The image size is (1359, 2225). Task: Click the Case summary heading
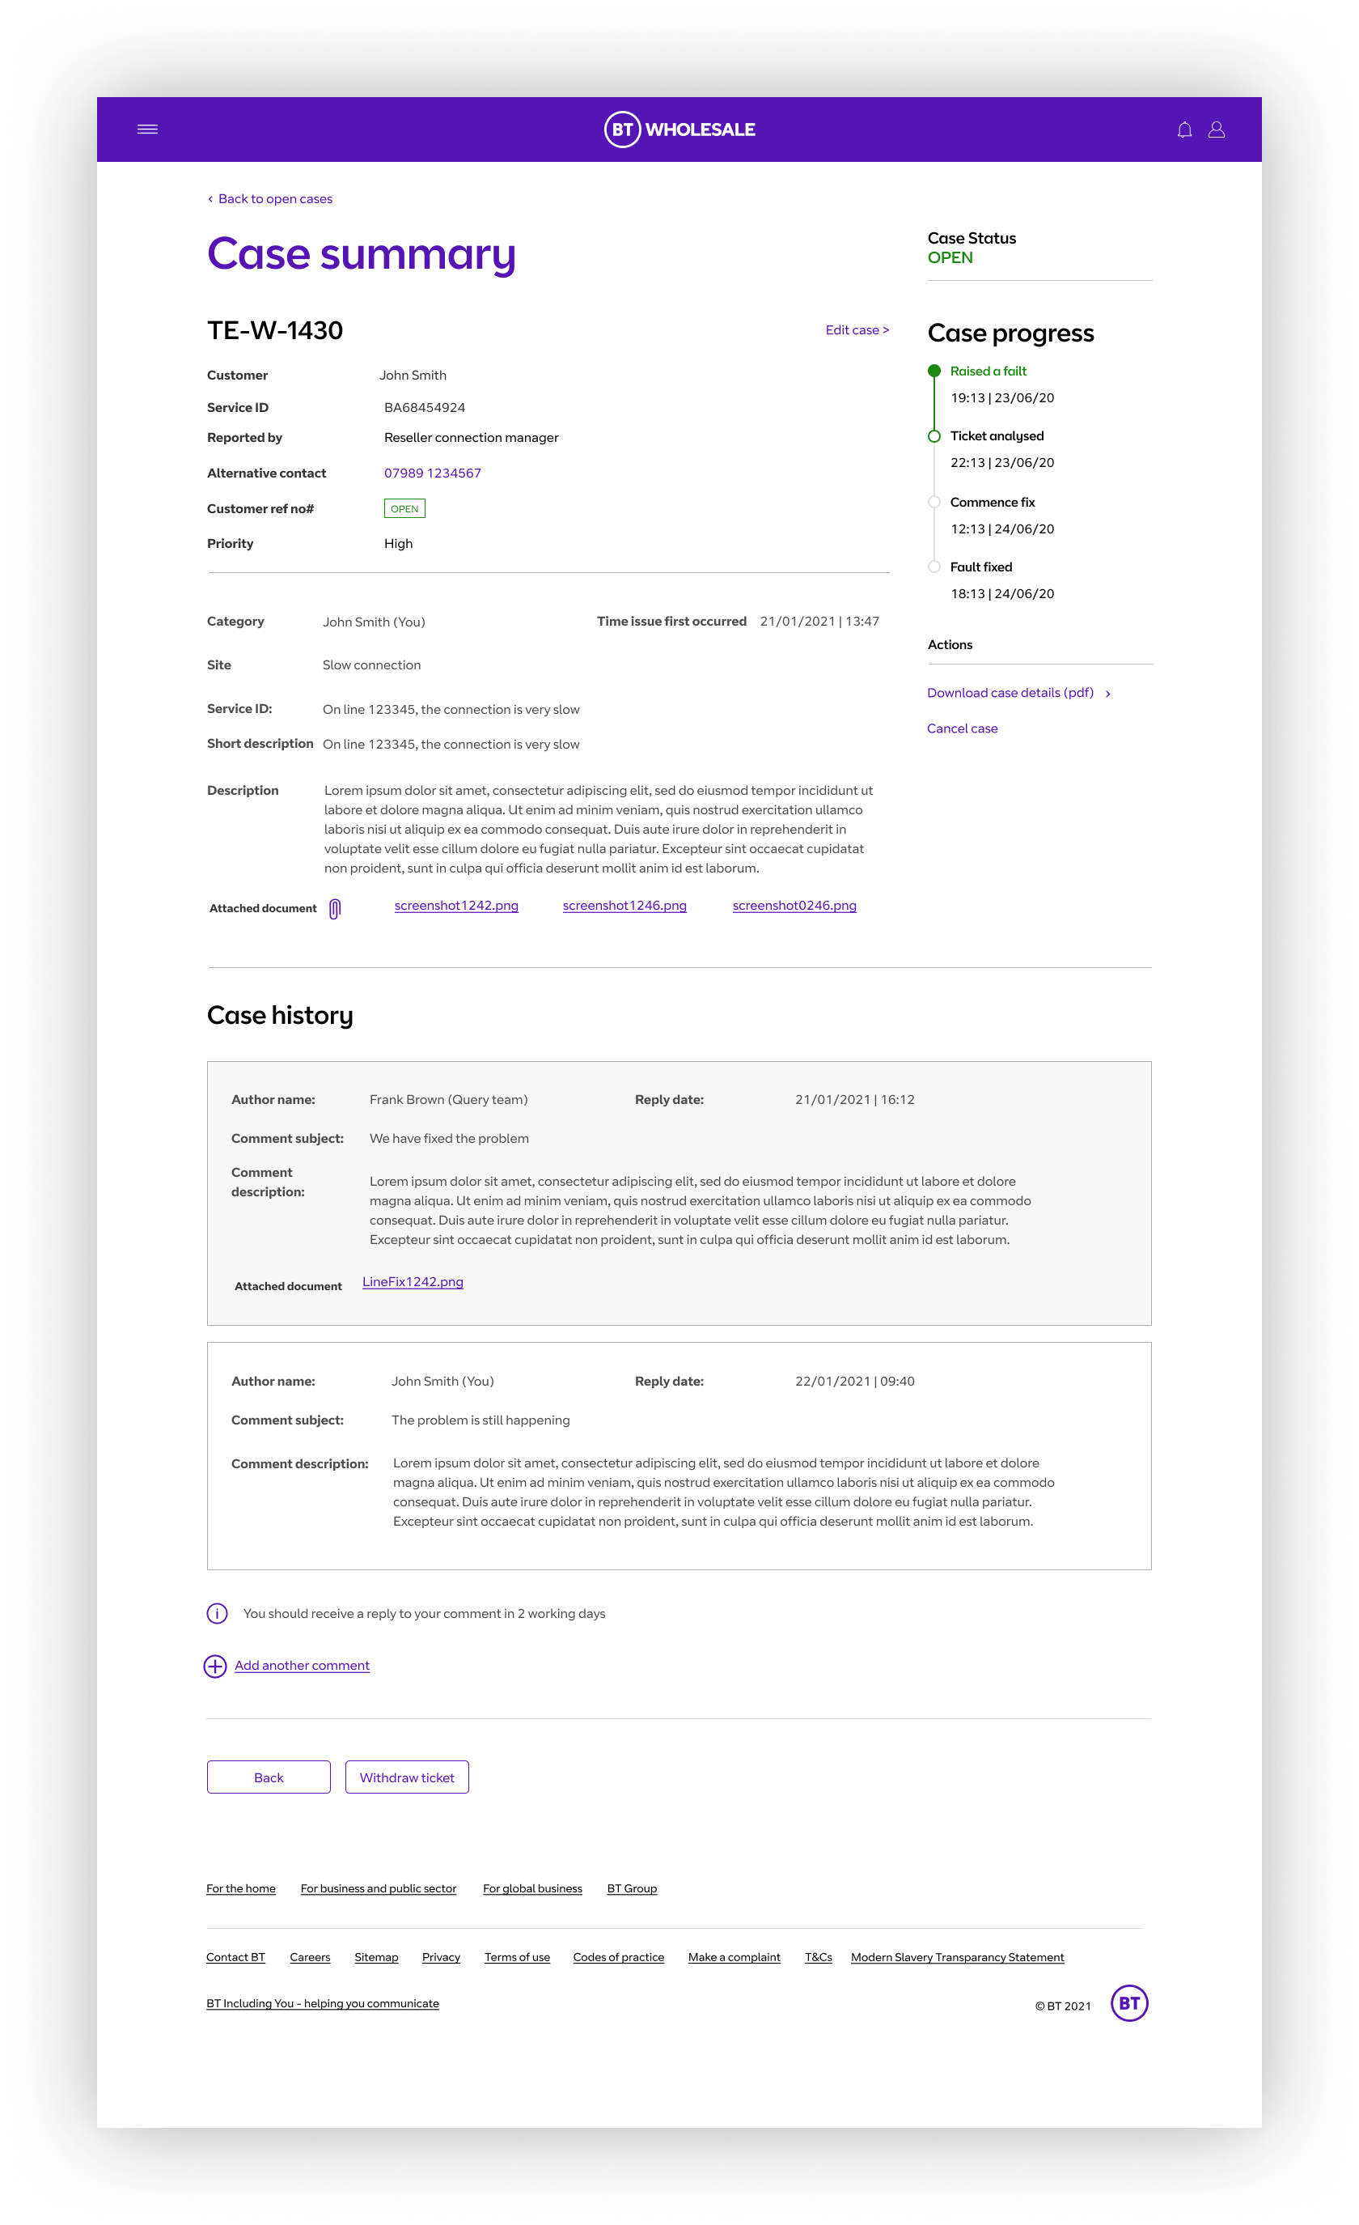coord(362,255)
